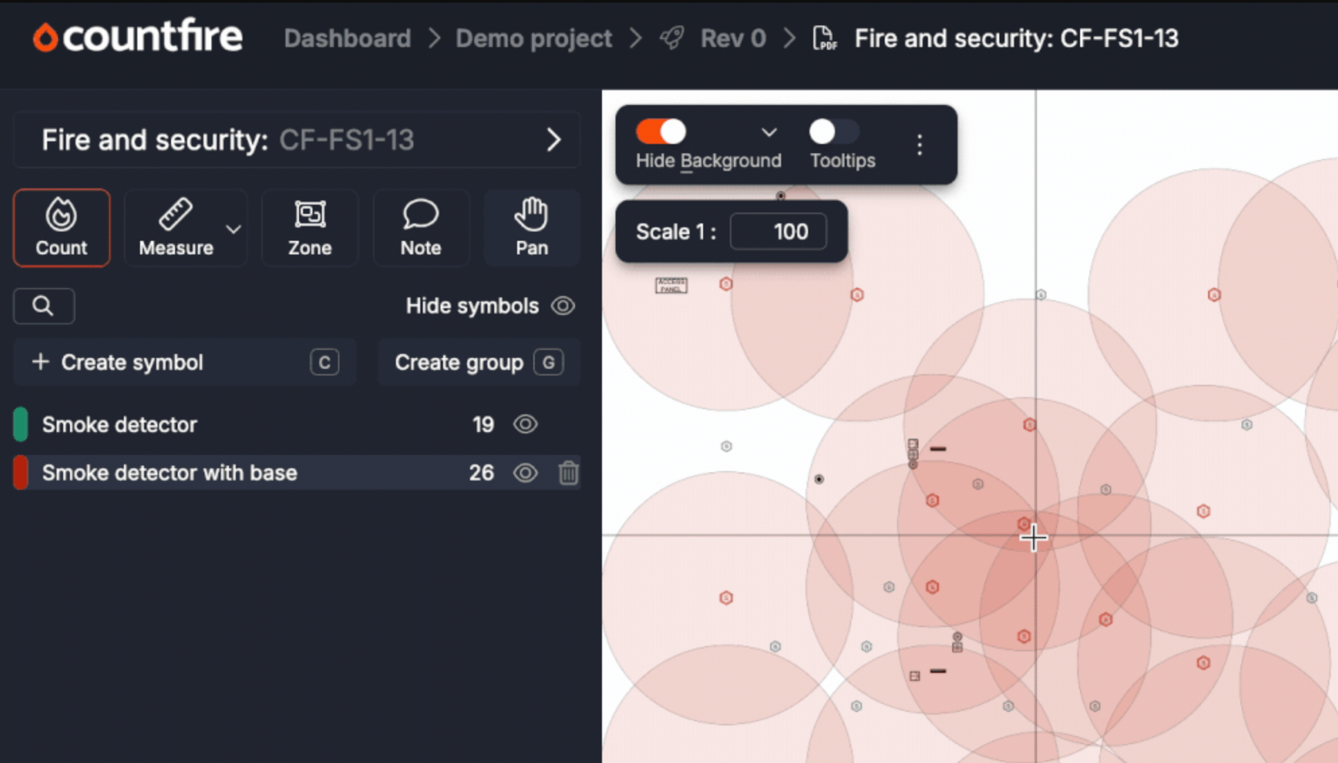This screenshot has width=1338, height=763.
Task: Toggle the Hide Background switch
Action: click(661, 132)
